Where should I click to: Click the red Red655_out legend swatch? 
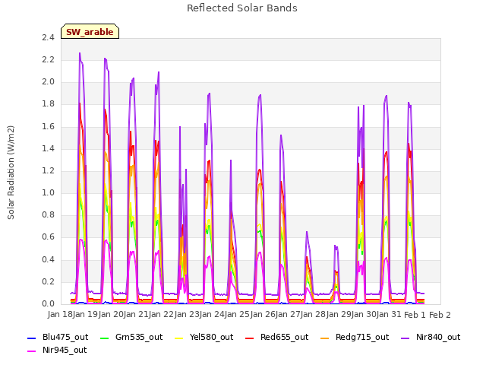coord(250,338)
